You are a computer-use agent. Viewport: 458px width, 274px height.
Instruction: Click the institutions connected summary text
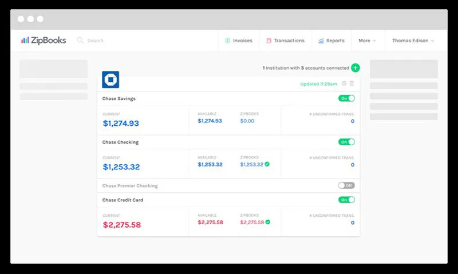click(306, 67)
